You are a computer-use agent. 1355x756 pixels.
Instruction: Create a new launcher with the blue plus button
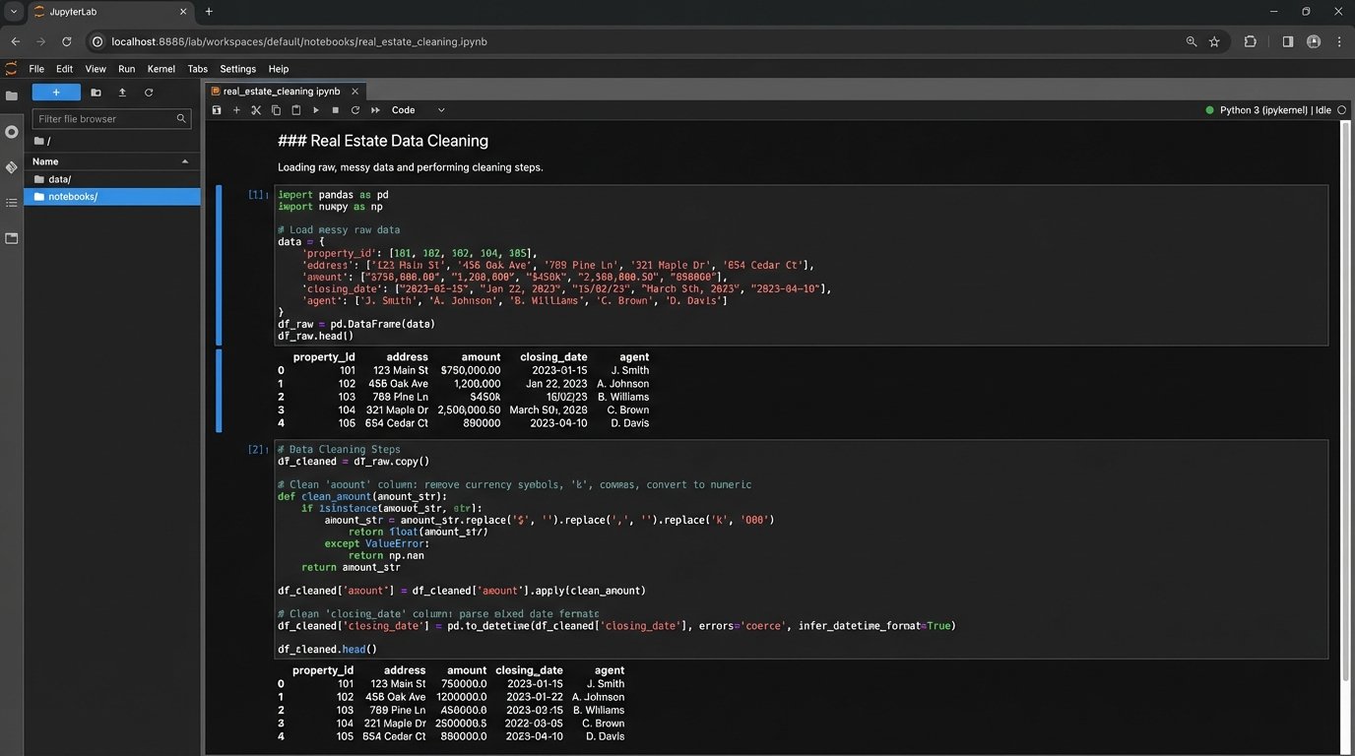[x=56, y=92]
